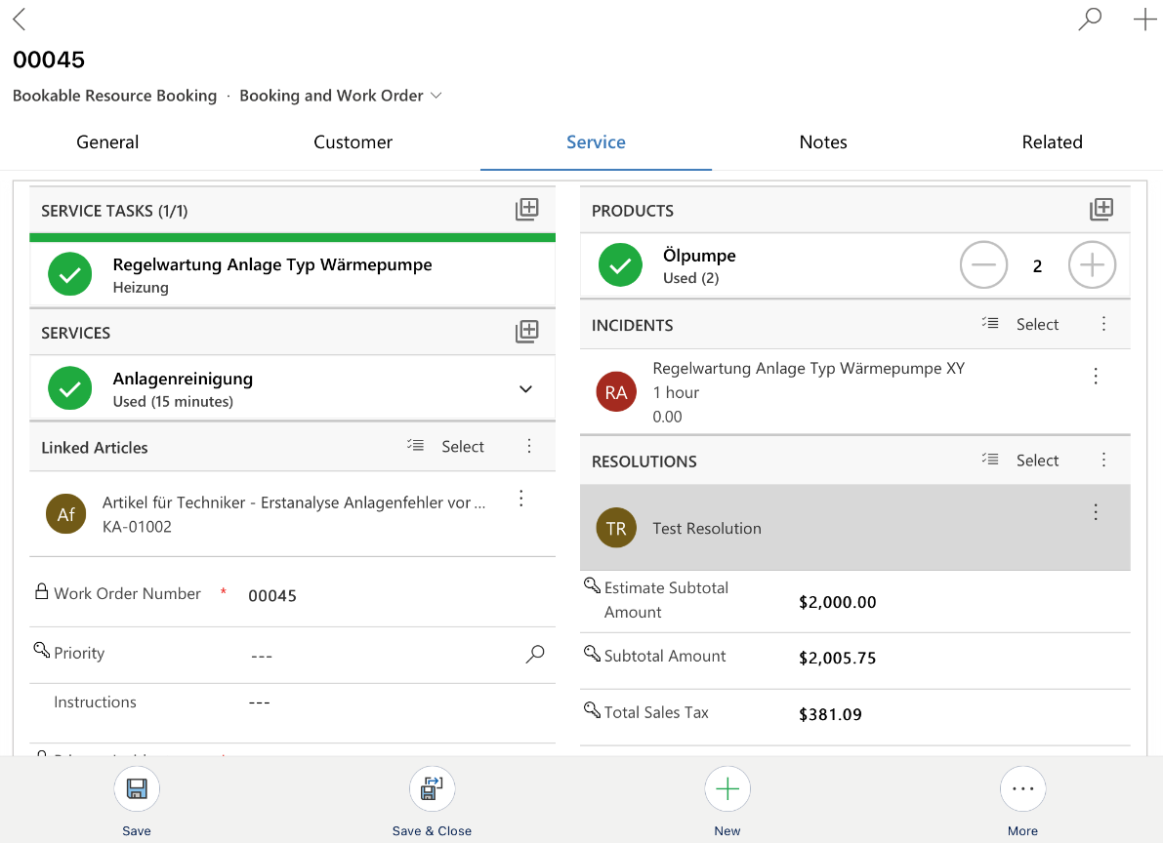This screenshot has height=843, width=1163.
Task: Open search with the magnifier icon
Action: [x=1090, y=20]
